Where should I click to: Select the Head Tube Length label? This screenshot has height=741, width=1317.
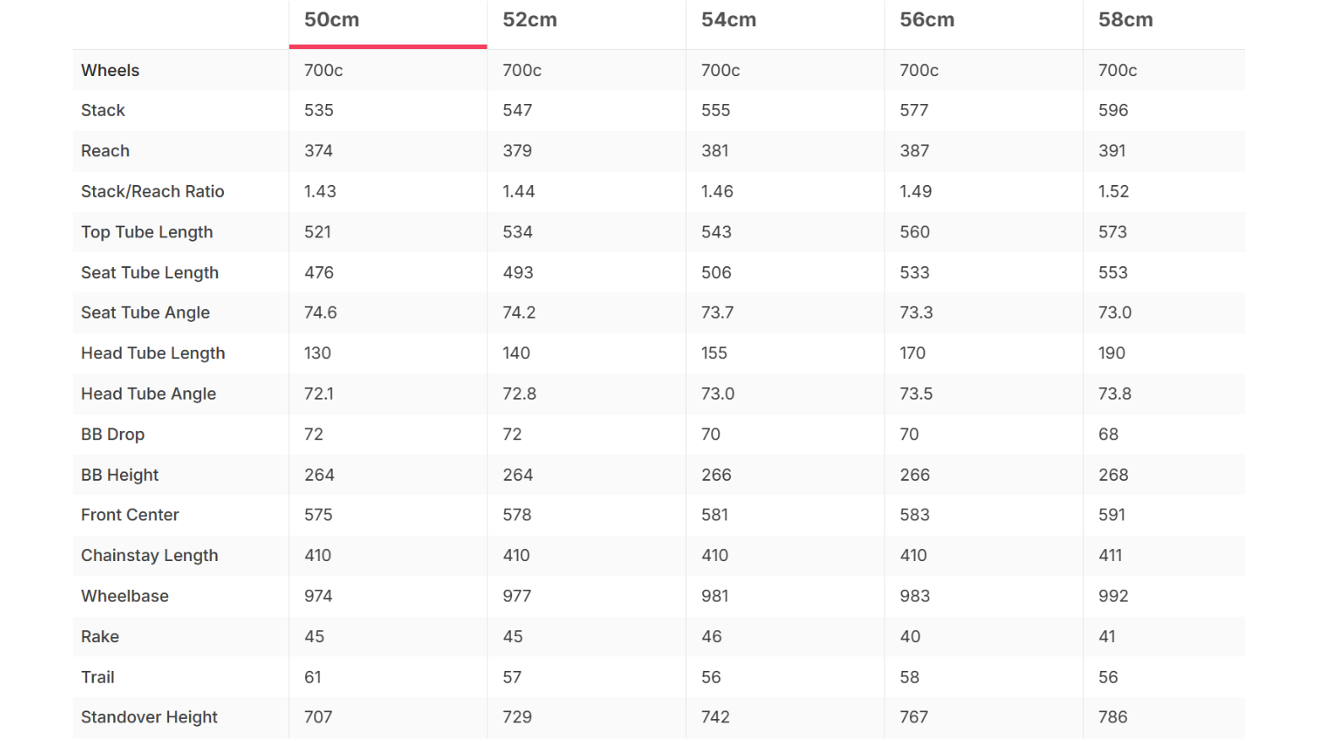[x=153, y=353]
